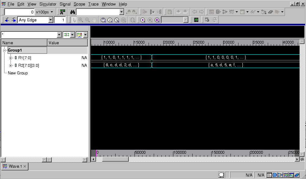Click the time value input field showing 0
This screenshot has height=179, width=306.
pos(19,12)
